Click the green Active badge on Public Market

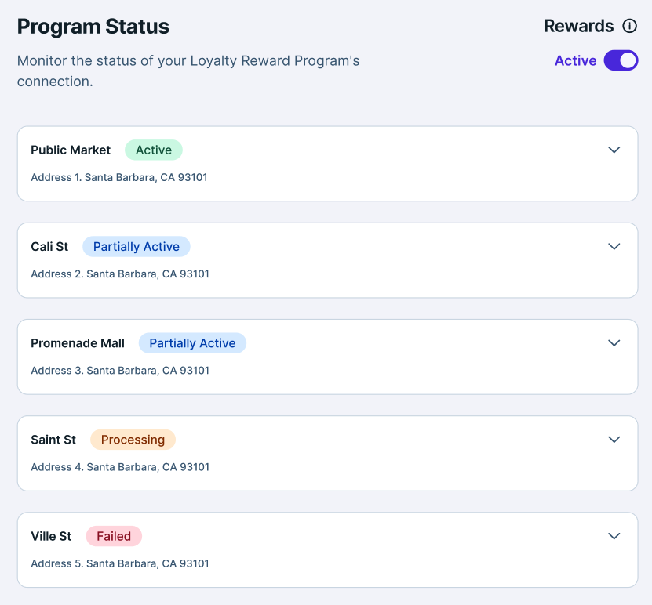(154, 150)
